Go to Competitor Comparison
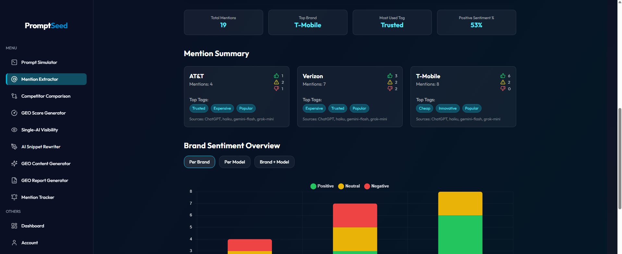This screenshot has width=622, height=254. (x=46, y=96)
